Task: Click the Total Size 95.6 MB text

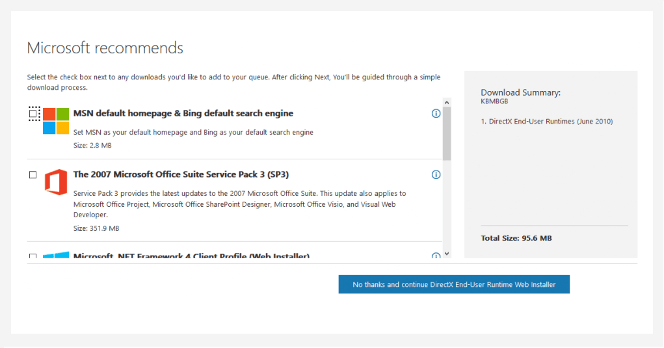Action: pos(516,238)
